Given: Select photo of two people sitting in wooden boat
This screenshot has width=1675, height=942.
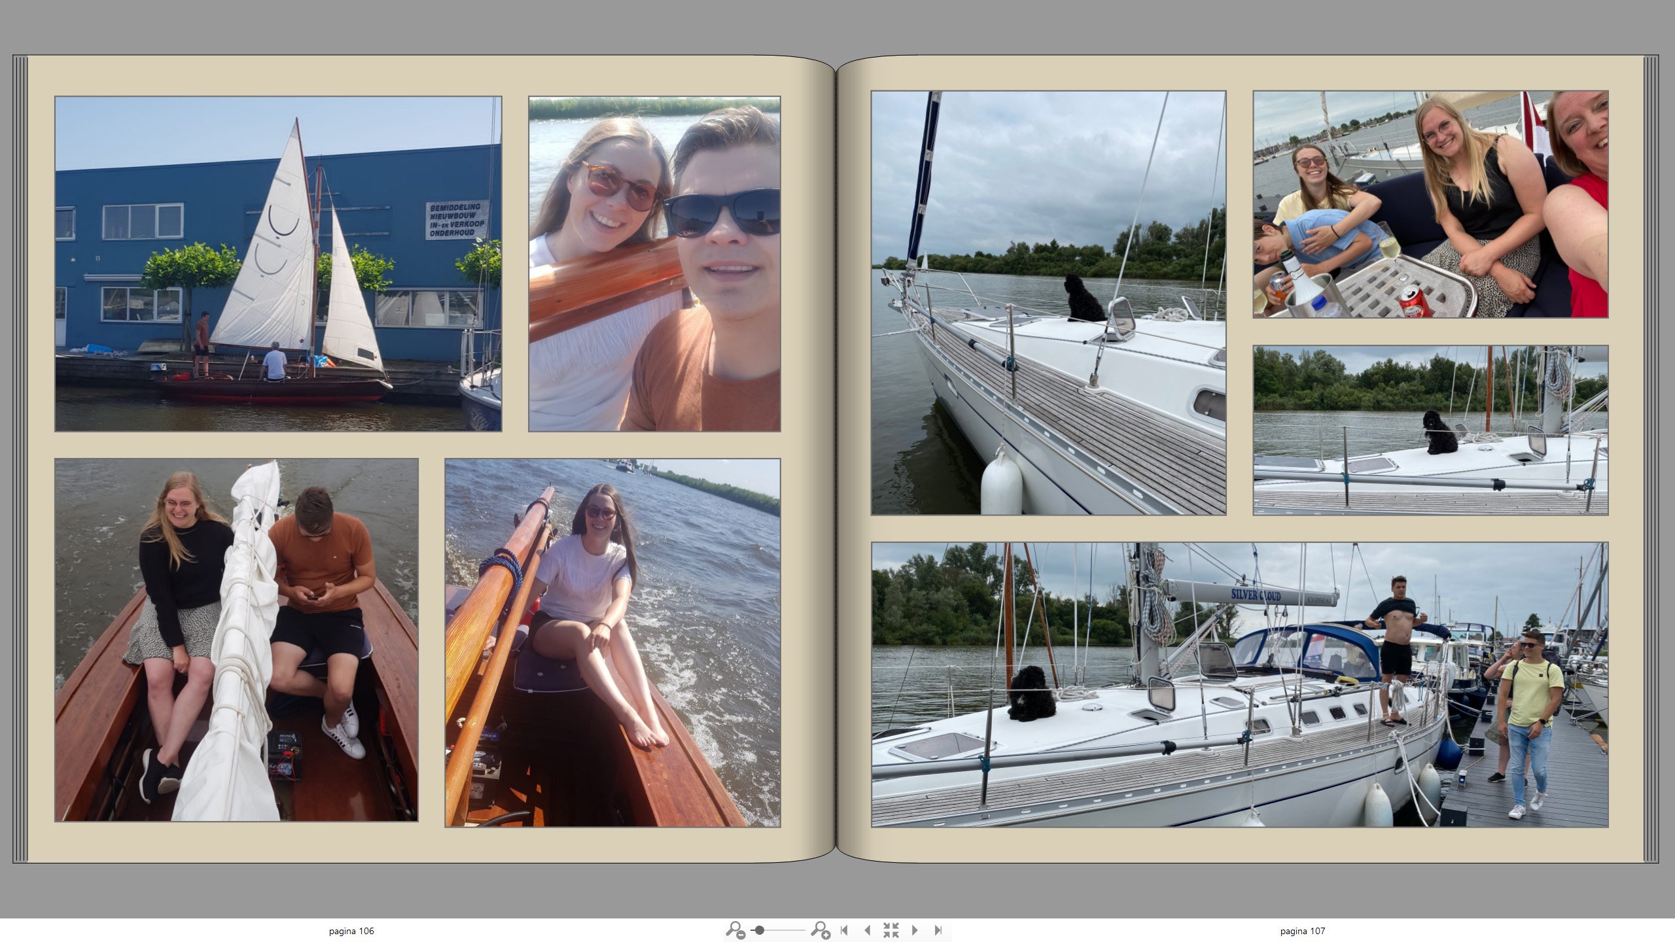Looking at the screenshot, I should 236,640.
